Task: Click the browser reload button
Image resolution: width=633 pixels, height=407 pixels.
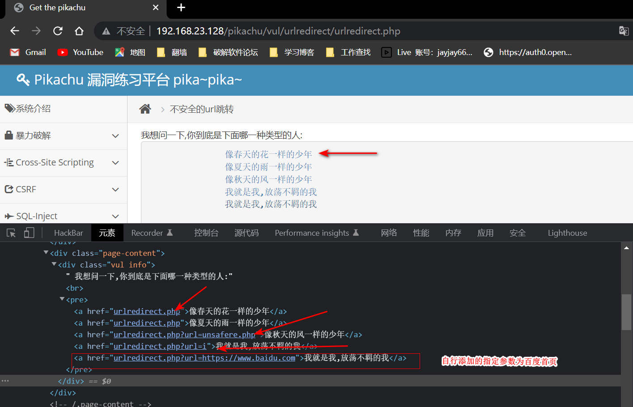Action: coord(58,31)
